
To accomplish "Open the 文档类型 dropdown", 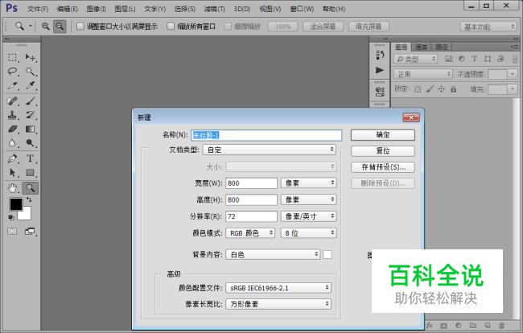I will tap(270, 150).
